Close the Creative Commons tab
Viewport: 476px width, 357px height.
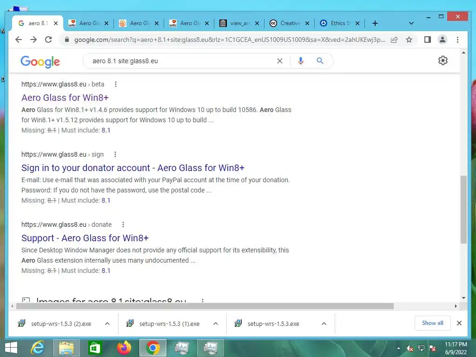pyautogui.click(x=307, y=23)
